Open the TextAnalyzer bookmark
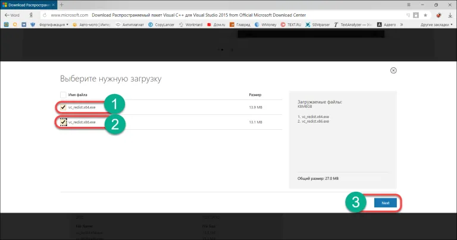Image resolution: width=457 pixels, height=240 pixels. click(x=353, y=25)
